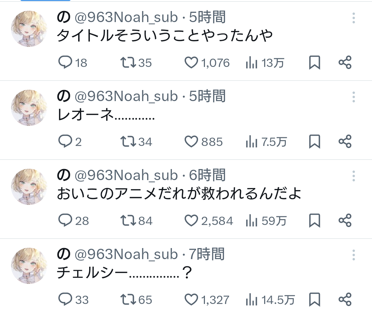372x315 pixels.
Task: Open profile avatar beside the レオーネ tweet
Action: tap(29, 108)
